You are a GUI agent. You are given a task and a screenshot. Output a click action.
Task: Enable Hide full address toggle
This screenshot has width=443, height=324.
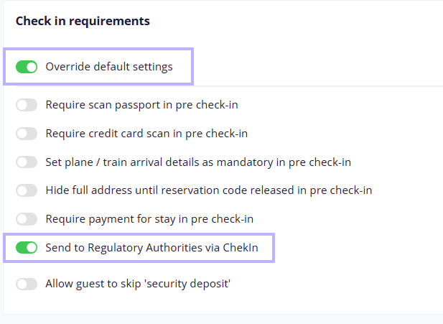pos(27,190)
